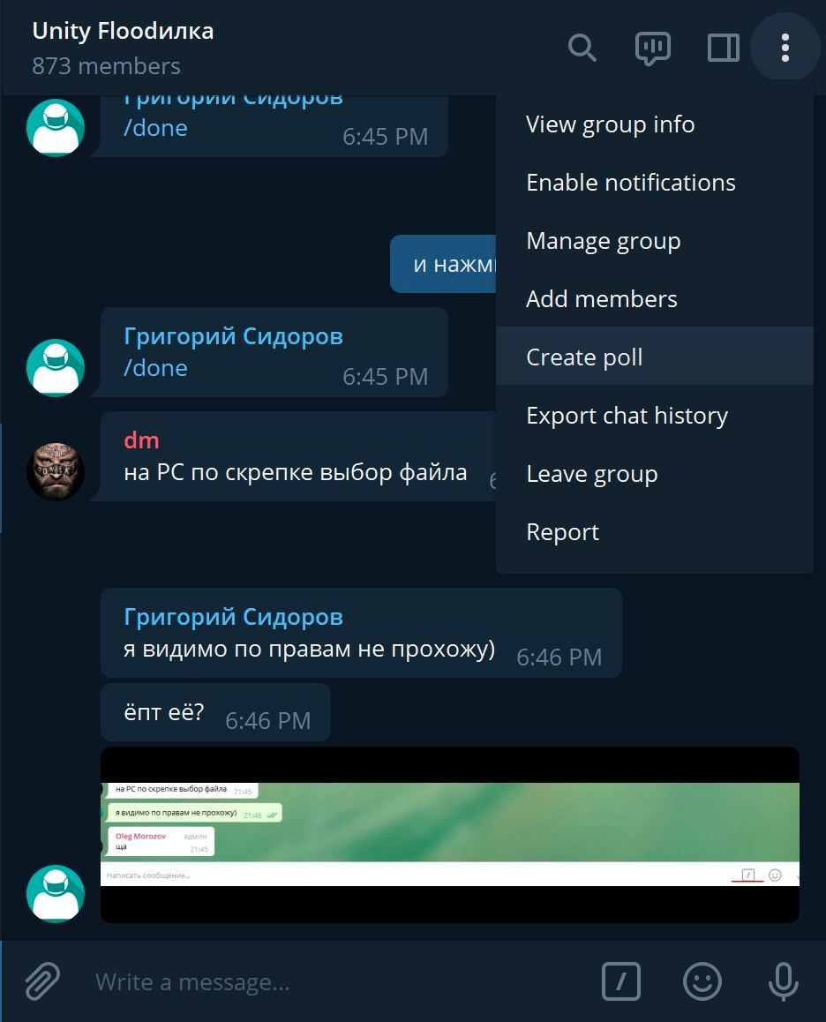Open the emoji picker smiley icon
The image size is (826, 1022).
tap(702, 981)
